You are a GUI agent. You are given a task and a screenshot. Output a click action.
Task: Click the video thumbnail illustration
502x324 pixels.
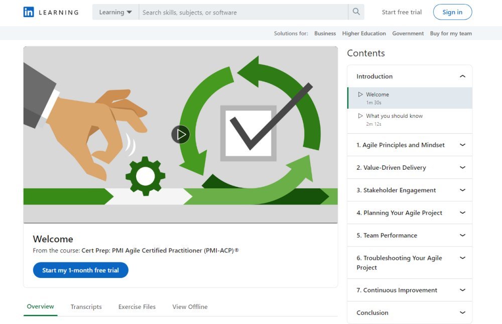(181, 135)
